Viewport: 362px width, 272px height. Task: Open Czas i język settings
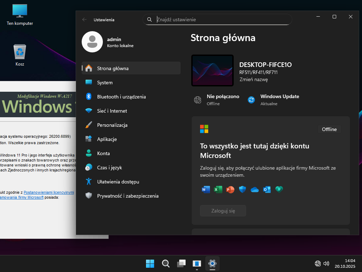(x=109, y=168)
